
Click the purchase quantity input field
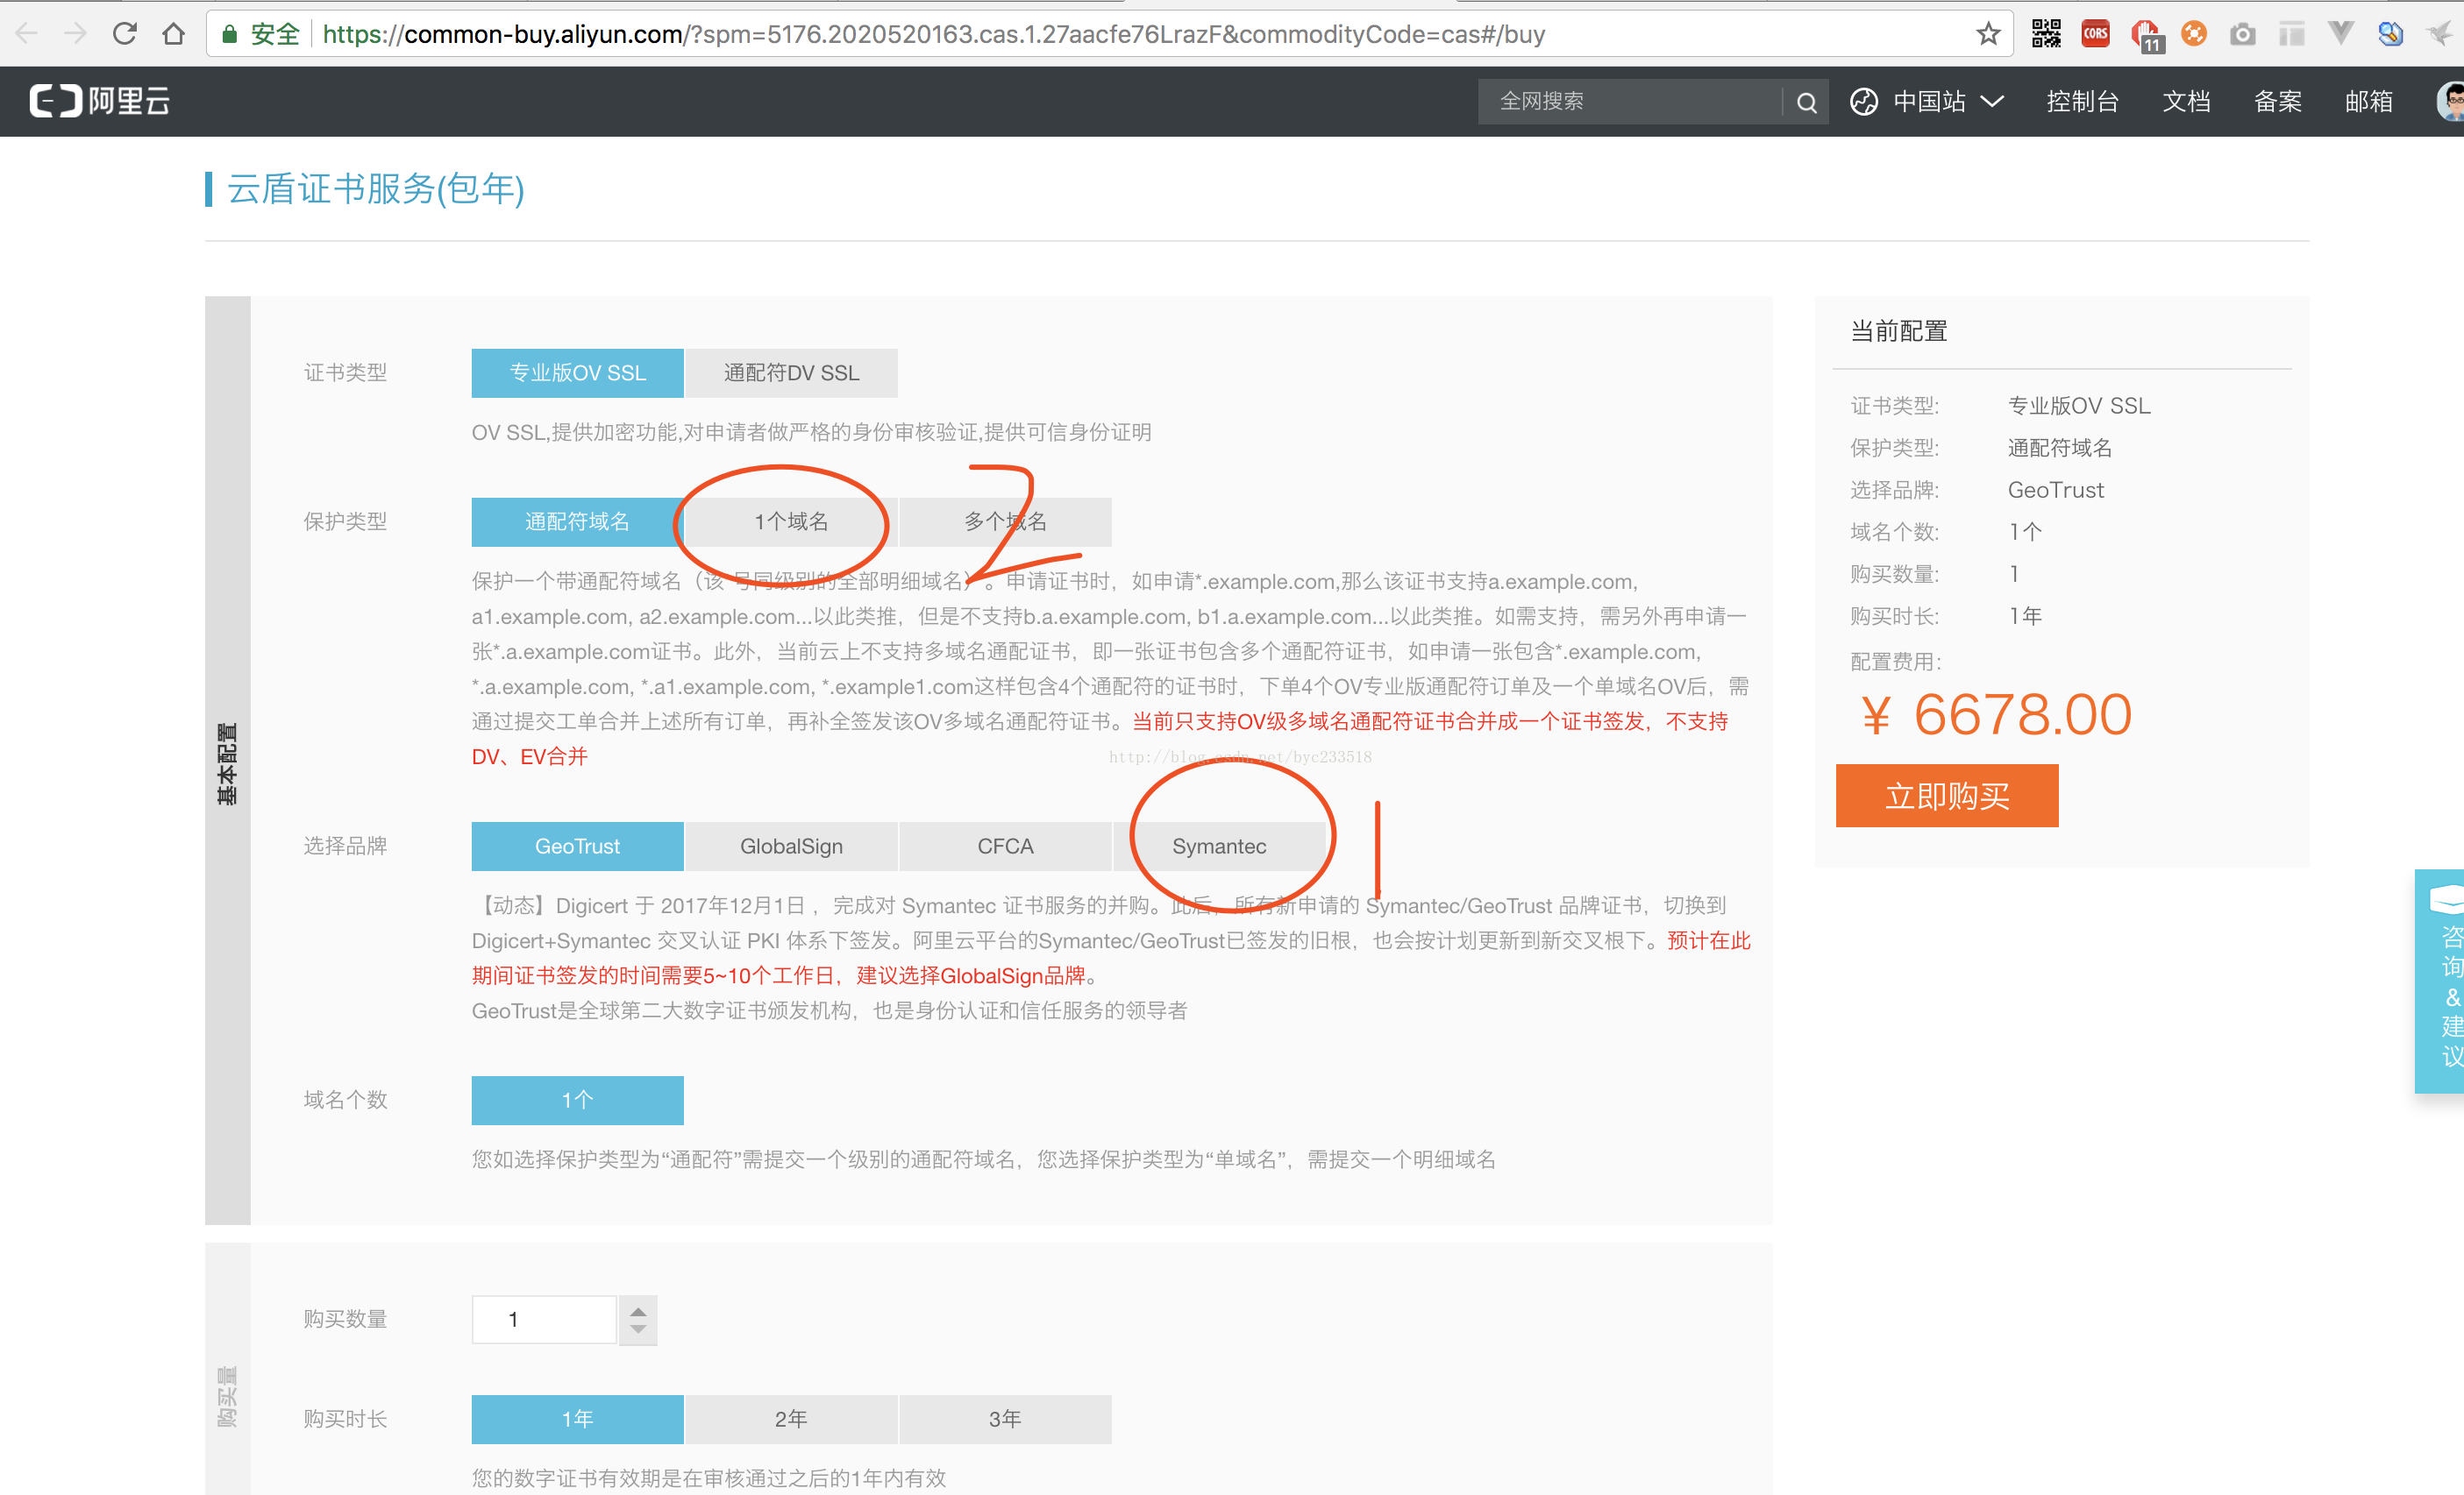(544, 1319)
